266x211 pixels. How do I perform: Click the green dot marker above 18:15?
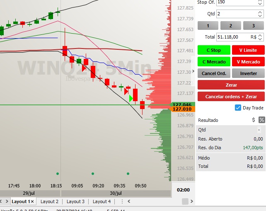pos(58,174)
